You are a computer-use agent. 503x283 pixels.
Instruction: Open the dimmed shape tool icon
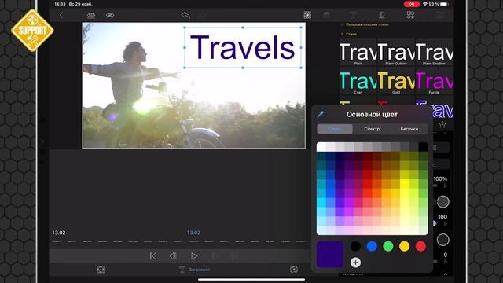pos(326,15)
